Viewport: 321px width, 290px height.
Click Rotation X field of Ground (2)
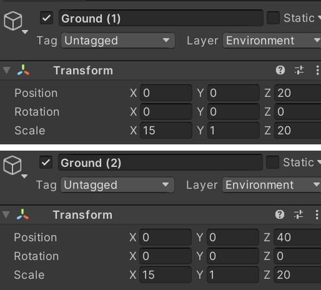[165, 256]
